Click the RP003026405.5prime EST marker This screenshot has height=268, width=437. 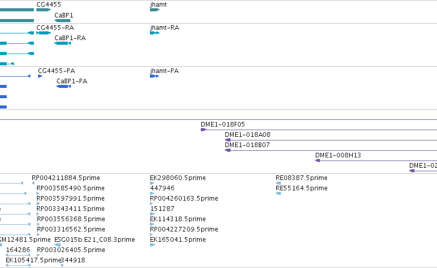click(38, 255)
